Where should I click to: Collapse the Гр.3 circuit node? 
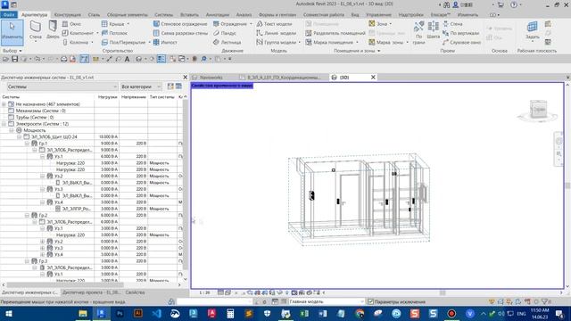click(x=28, y=261)
